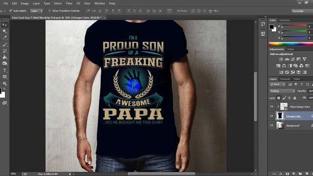
Task: Enable Show Transform Controls checkbox
Action: (49, 11)
